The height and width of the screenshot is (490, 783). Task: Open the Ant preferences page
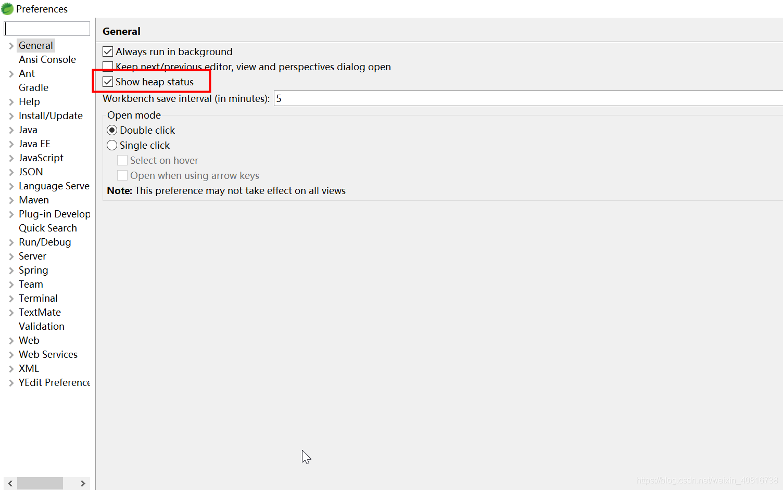point(27,73)
